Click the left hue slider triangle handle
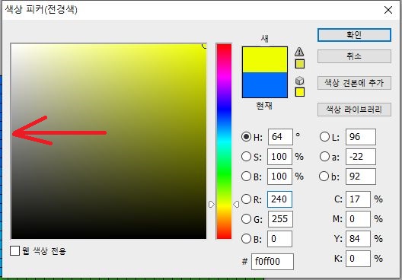Image resolution: width=402 pixels, height=280 pixels. point(211,204)
